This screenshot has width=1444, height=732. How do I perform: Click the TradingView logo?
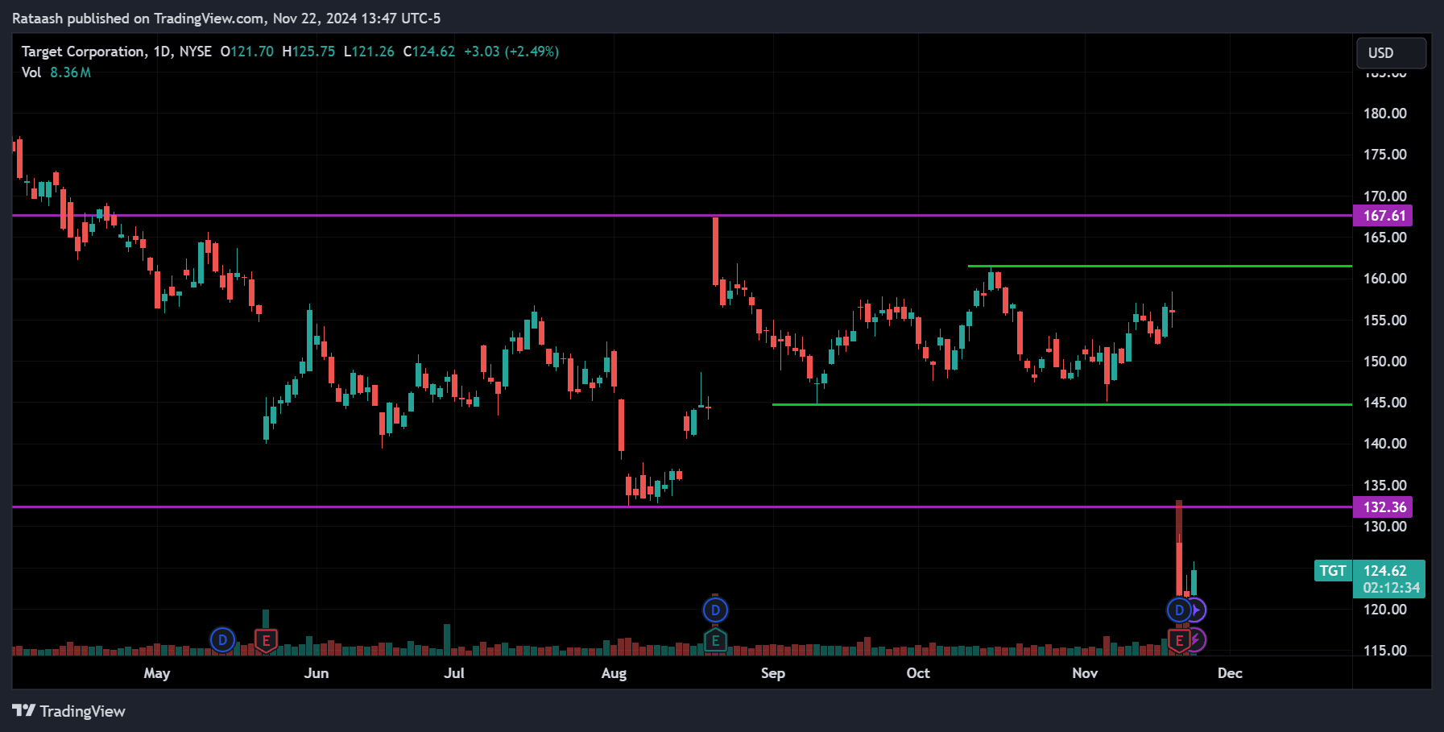pos(68,711)
